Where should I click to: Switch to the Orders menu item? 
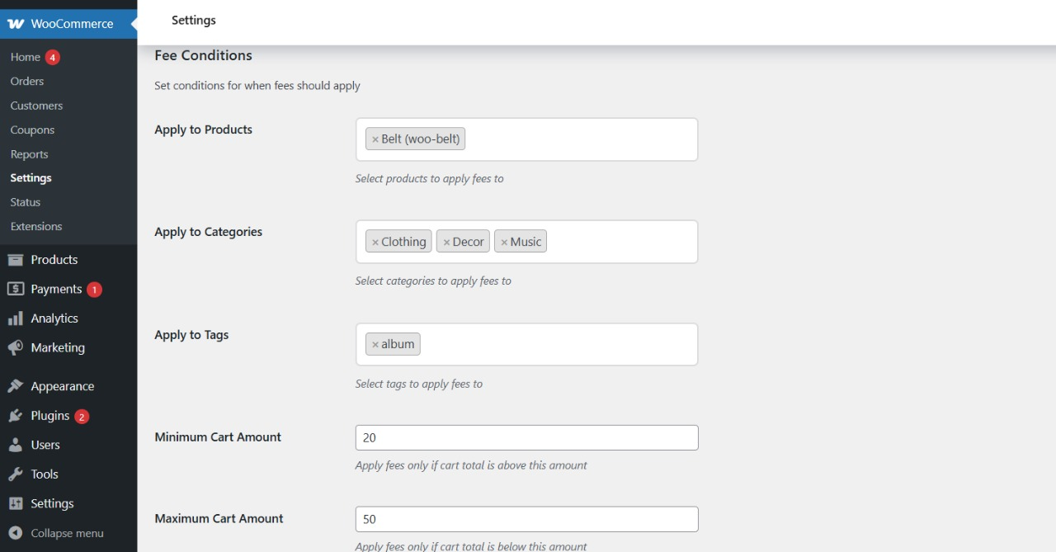point(26,81)
